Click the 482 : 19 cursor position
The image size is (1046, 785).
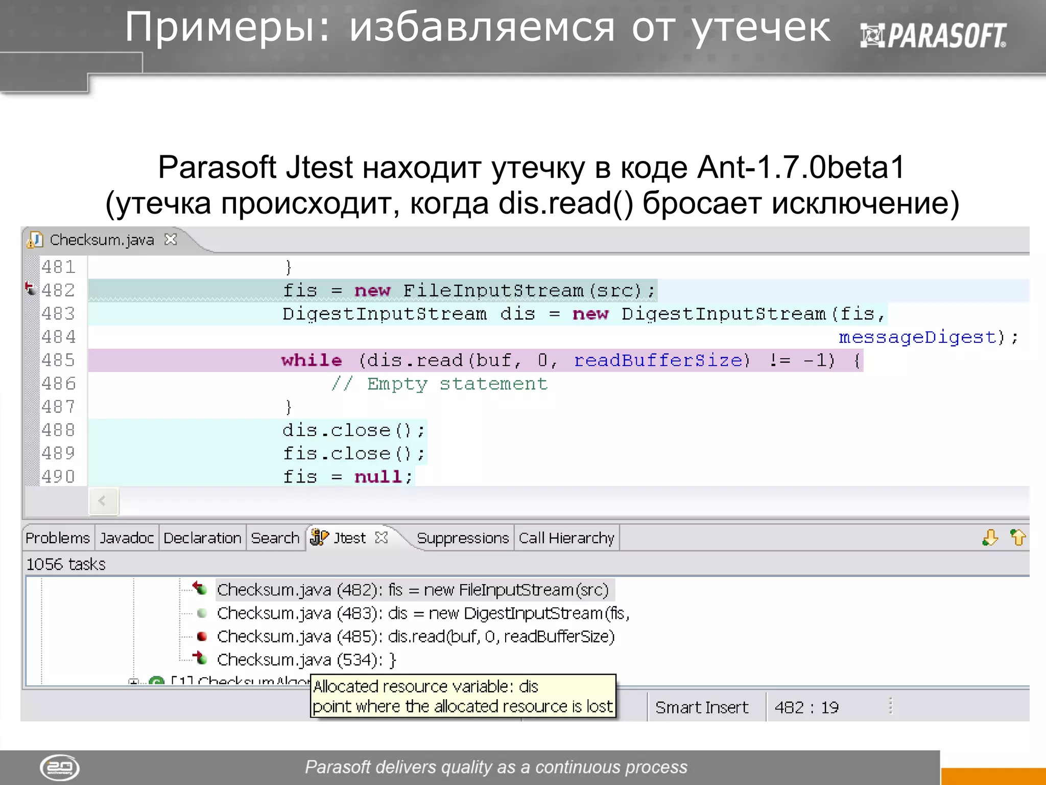pos(806,707)
